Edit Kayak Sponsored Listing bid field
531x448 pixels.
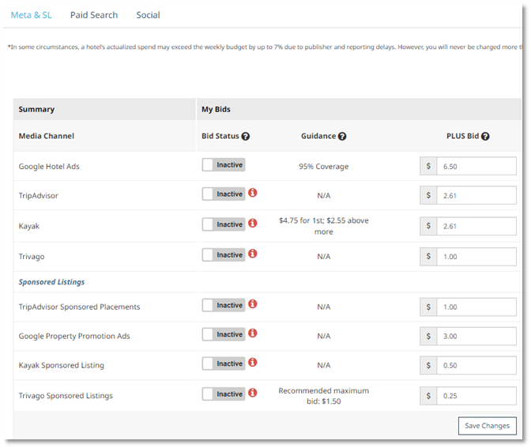click(x=476, y=365)
